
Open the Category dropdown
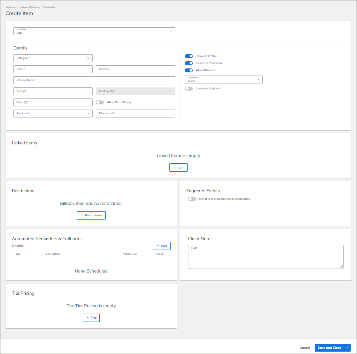tap(89, 58)
